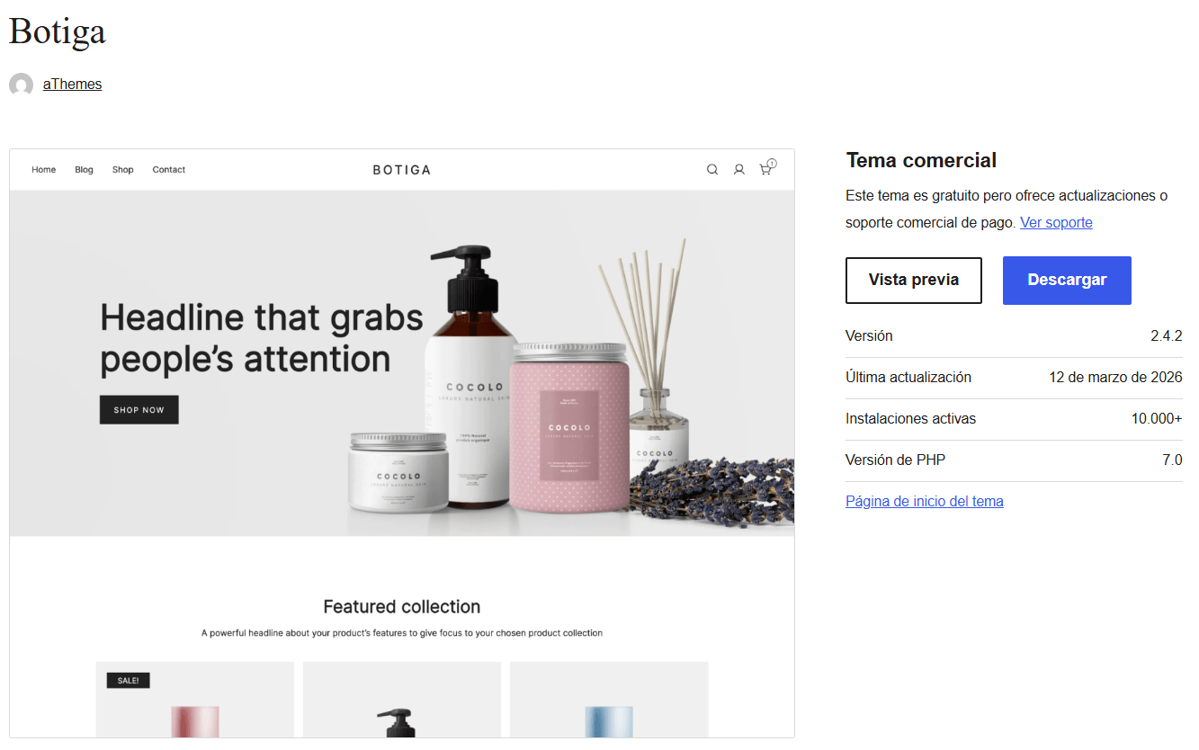Open the Shop menu item in preview
Screen dimensions: 1199x750
pos(123,169)
